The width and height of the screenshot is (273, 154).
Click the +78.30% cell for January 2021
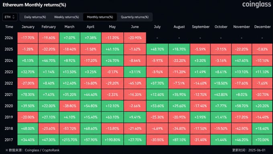click(28, 94)
